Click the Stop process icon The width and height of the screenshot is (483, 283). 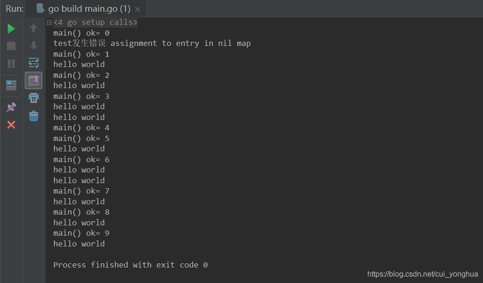pyautogui.click(x=10, y=45)
